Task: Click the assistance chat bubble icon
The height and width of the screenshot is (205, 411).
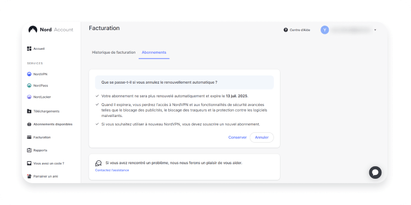Action: click(98, 163)
